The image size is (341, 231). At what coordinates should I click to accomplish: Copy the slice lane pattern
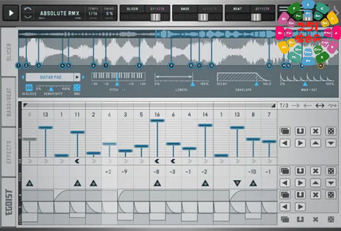pyautogui.click(x=285, y=131)
